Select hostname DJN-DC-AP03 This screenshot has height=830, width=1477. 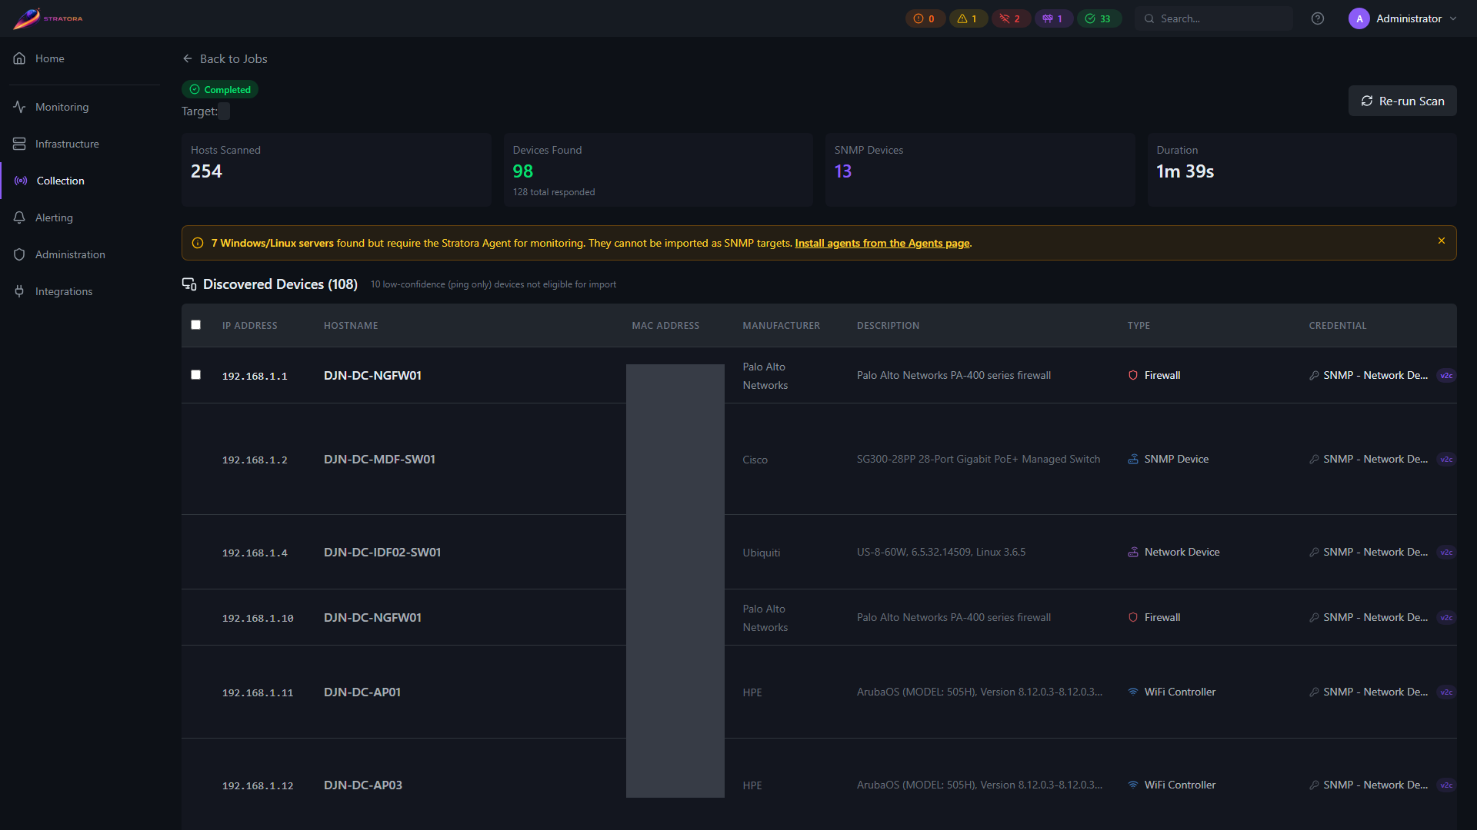(363, 785)
